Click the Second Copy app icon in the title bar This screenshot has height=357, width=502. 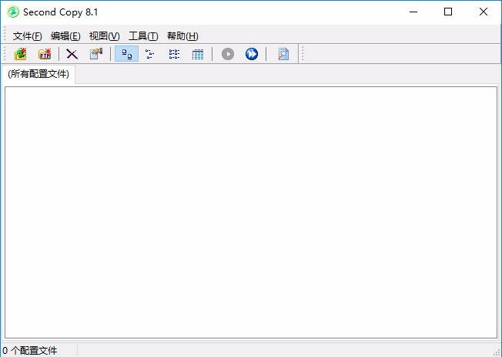point(13,12)
